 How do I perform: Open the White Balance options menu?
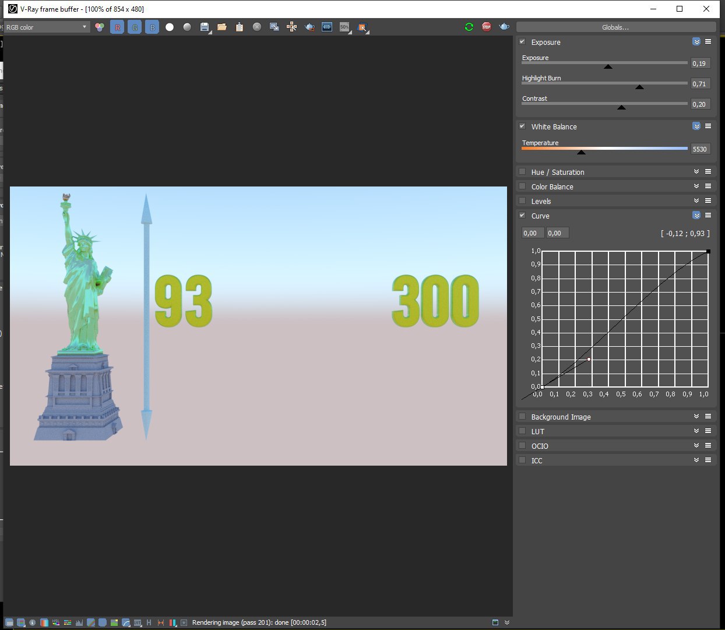[708, 126]
